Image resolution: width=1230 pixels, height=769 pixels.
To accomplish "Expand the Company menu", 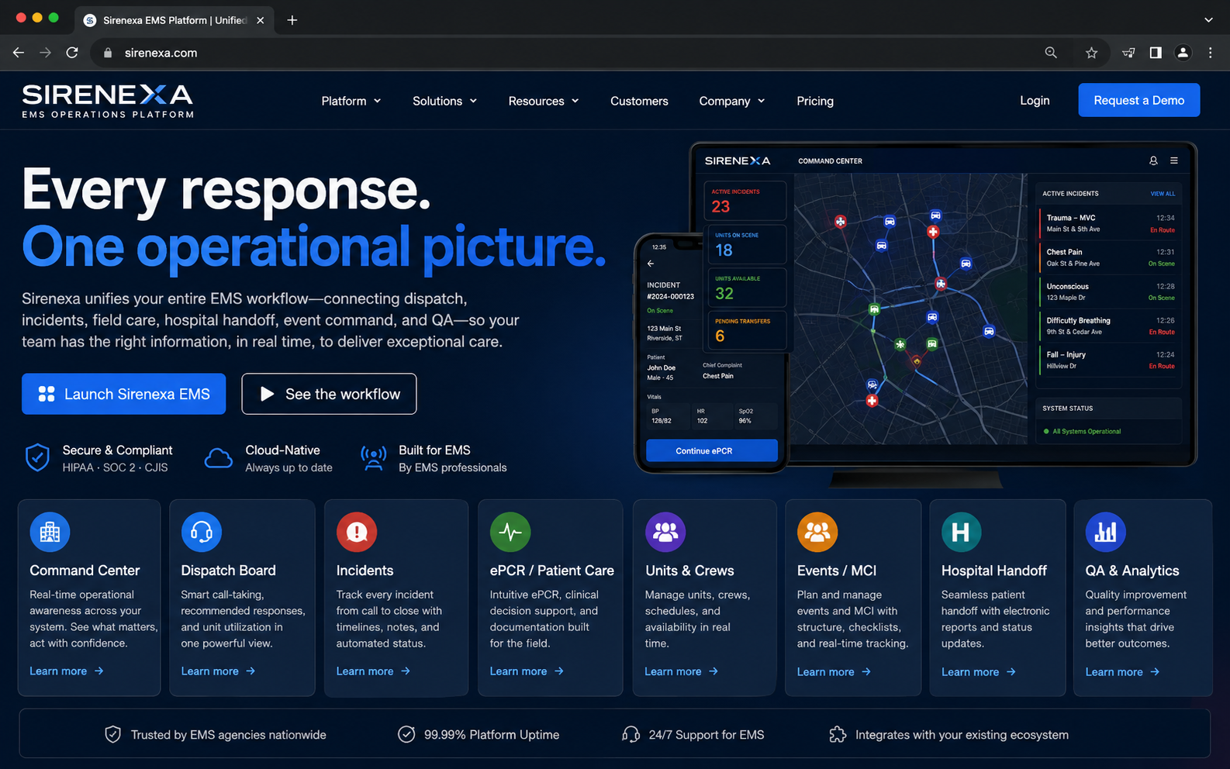I will coord(732,101).
